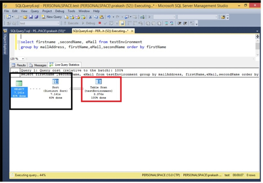Open the Undo history dropdown arrow
The image size is (263, 183).
113,17
